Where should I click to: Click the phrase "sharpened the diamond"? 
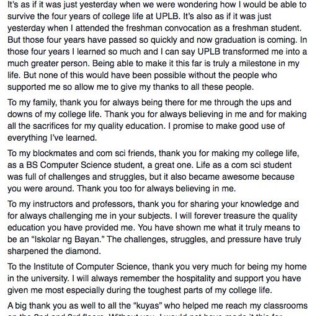coord(53,252)
